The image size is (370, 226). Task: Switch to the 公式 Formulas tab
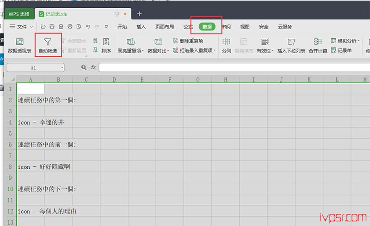tap(188, 27)
